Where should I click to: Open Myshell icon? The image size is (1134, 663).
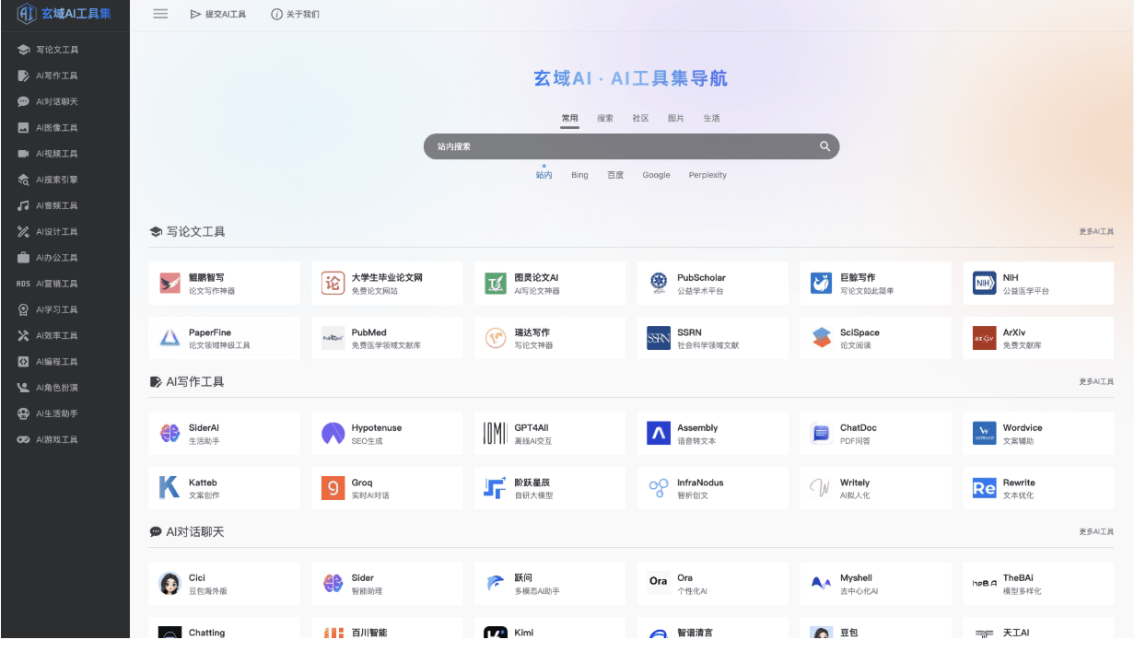pyautogui.click(x=821, y=584)
